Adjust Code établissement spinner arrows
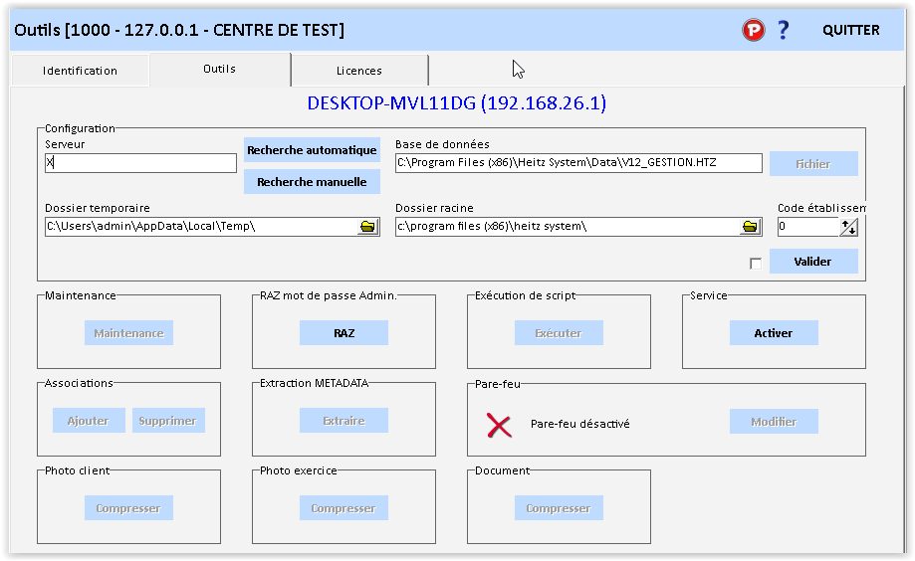Screen dimensions: 915x561 pos(848,227)
